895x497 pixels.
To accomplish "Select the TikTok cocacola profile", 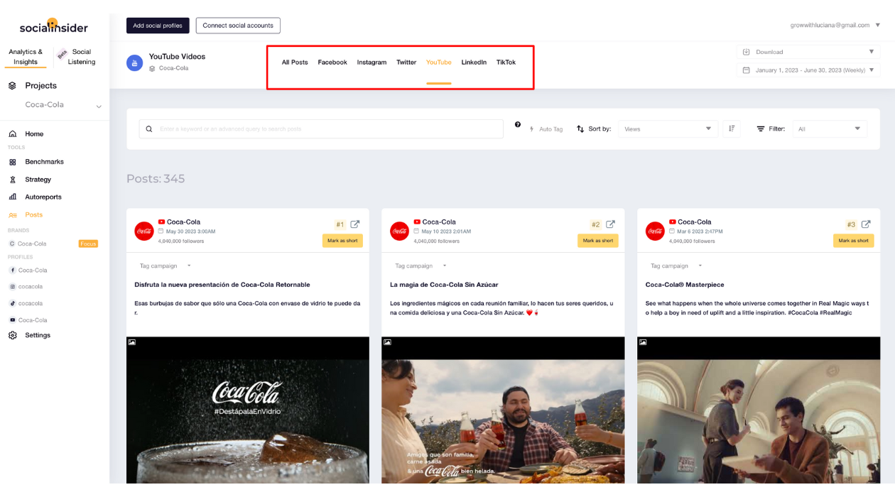I will click(26, 303).
